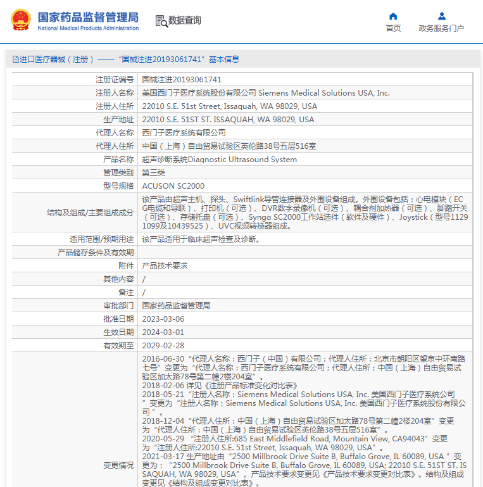Open the 数据查询 search icon
This screenshot has width=483, height=487.
(x=161, y=21)
